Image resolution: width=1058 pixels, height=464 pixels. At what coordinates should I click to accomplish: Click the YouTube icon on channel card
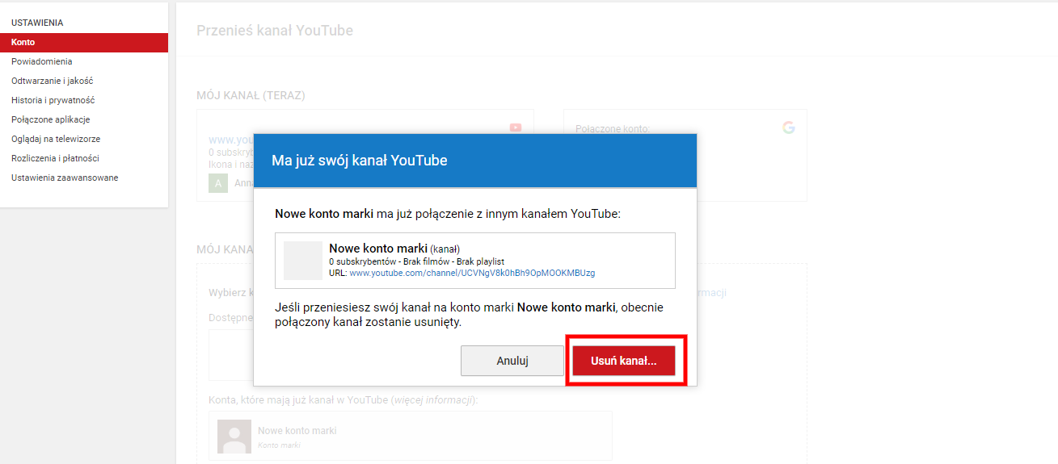point(516,127)
